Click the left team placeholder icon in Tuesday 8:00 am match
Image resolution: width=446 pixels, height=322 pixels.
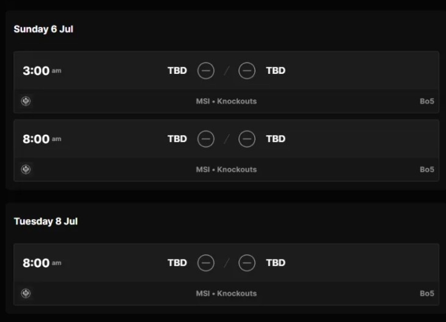(206, 263)
